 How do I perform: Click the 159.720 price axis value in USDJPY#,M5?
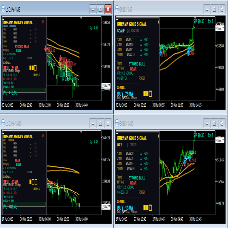click(x=106, y=44)
